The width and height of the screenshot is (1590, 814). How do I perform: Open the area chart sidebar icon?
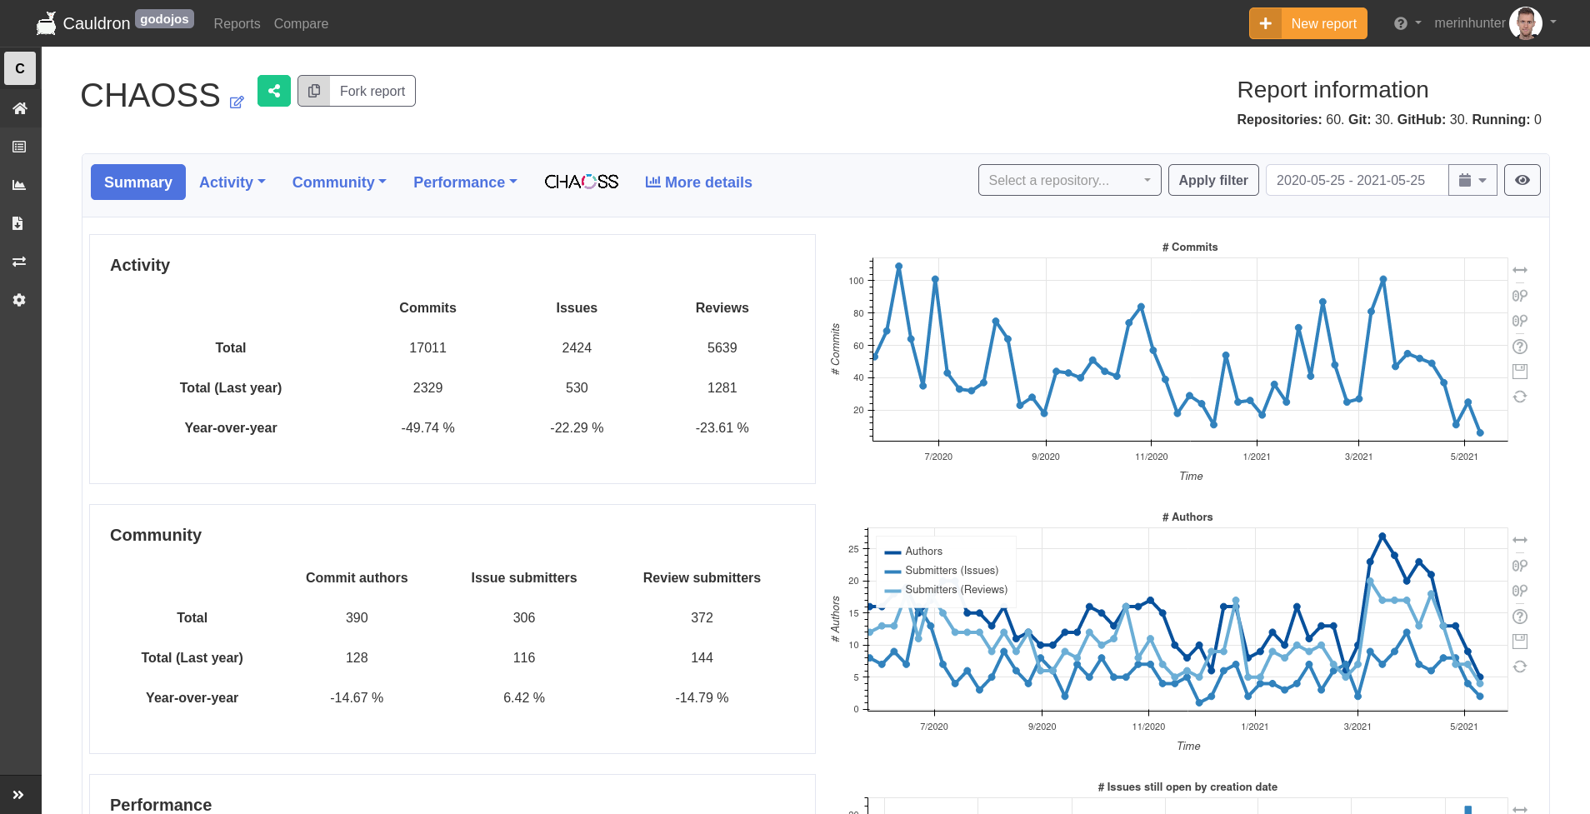(20, 185)
